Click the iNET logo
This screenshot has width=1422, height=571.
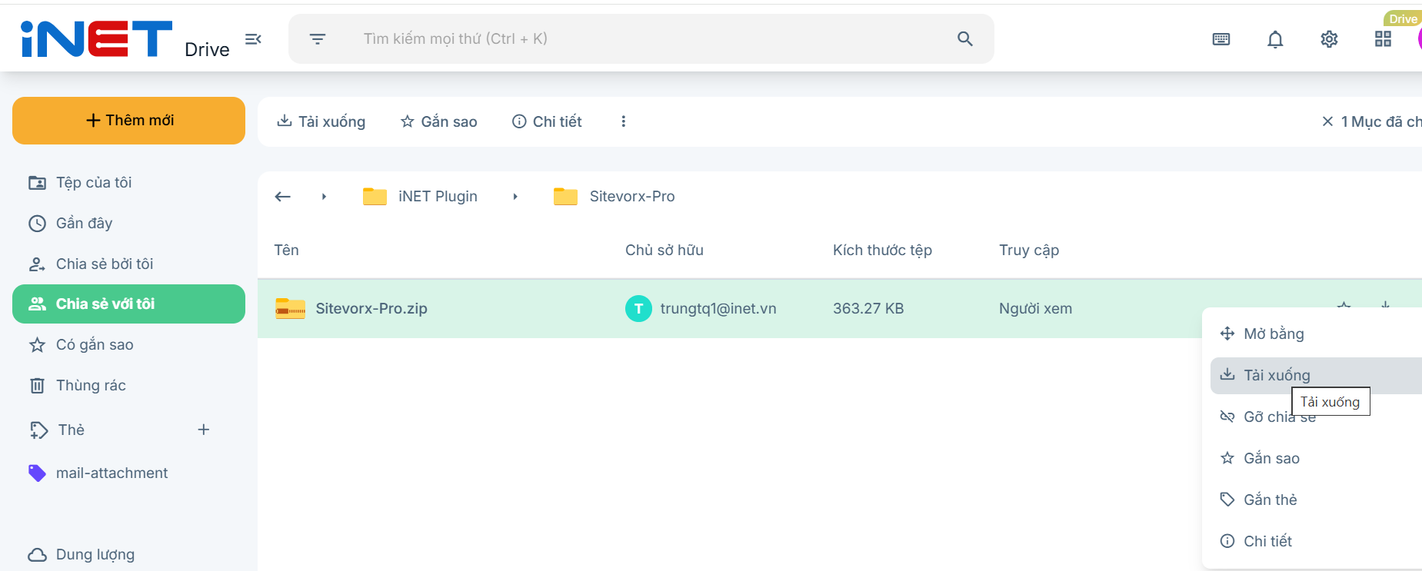coord(97,38)
